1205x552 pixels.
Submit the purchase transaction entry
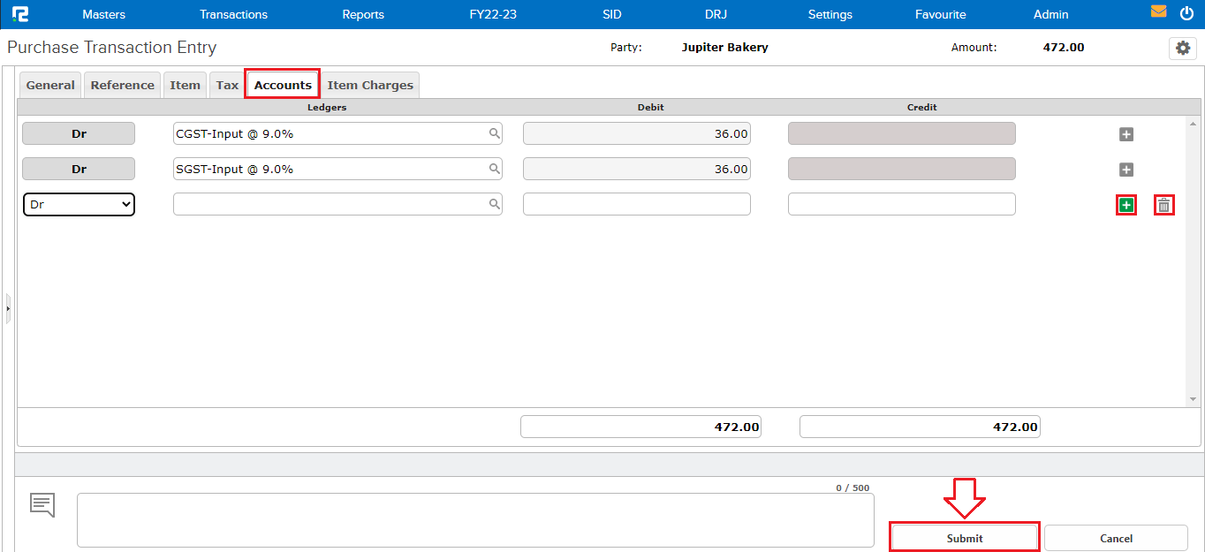[964, 537]
